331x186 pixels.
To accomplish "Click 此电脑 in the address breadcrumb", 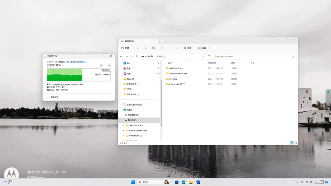I will click(x=150, y=56).
